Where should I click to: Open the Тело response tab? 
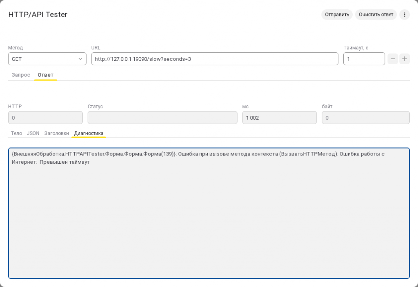[x=16, y=133]
